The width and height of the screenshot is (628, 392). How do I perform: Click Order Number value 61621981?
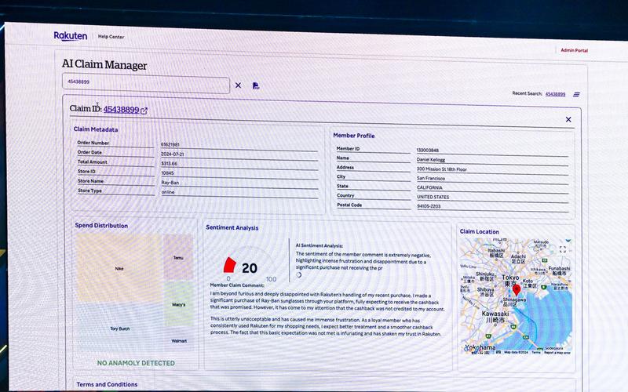170,145
